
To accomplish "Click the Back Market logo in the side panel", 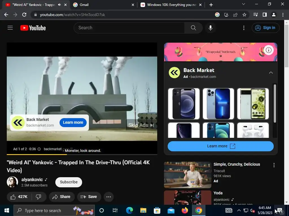I will click(x=174, y=73).
